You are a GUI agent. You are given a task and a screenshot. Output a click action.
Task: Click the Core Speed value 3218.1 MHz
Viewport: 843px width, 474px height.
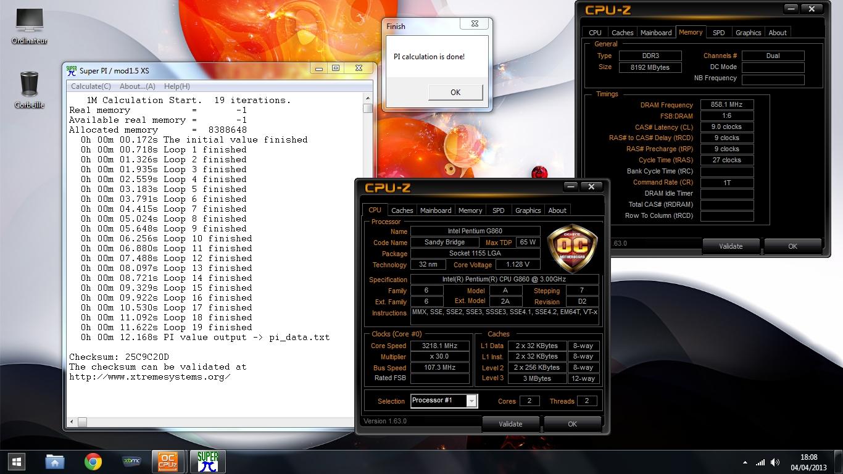(439, 346)
